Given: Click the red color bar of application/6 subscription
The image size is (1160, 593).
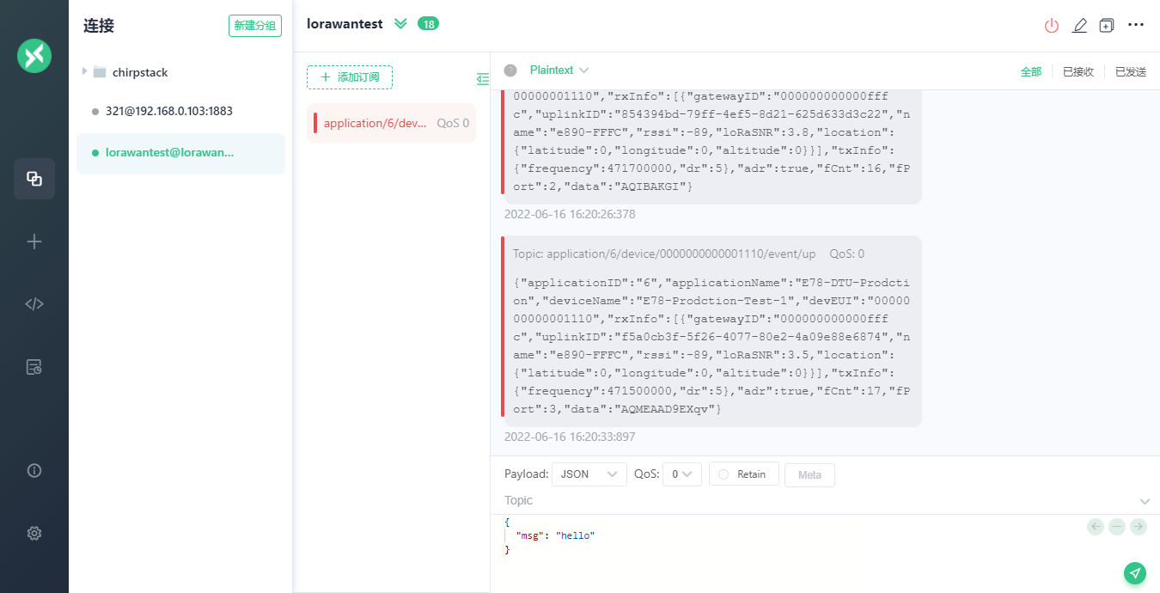Looking at the screenshot, I should click(x=315, y=123).
